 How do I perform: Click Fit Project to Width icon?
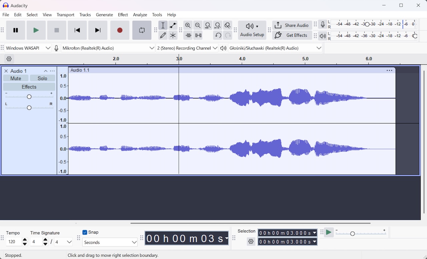(218, 25)
